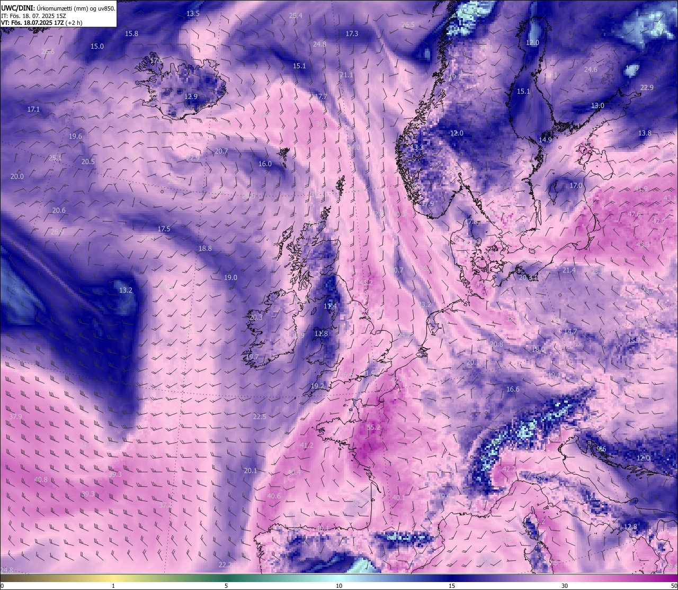Click the 15.8 value near the top left

(131, 33)
